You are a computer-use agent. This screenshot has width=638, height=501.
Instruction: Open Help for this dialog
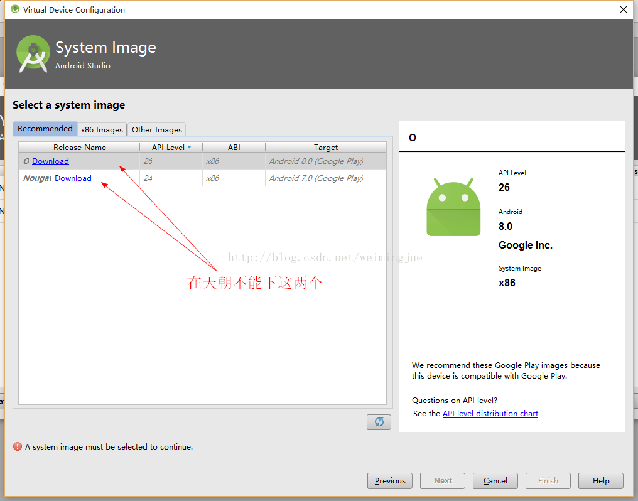pos(601,481)
